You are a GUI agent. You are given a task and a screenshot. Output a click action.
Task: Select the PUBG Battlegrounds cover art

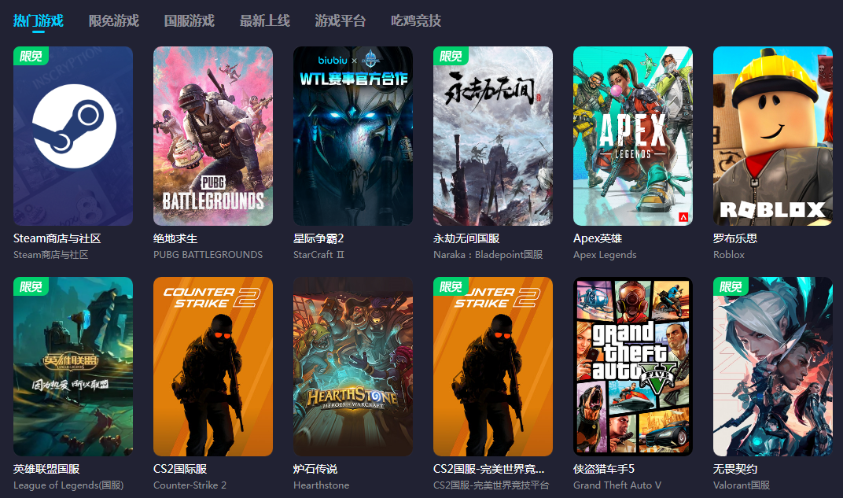pyautogui.click(x=213, y=136)
